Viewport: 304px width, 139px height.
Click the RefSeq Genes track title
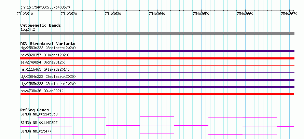coord(35,110)
